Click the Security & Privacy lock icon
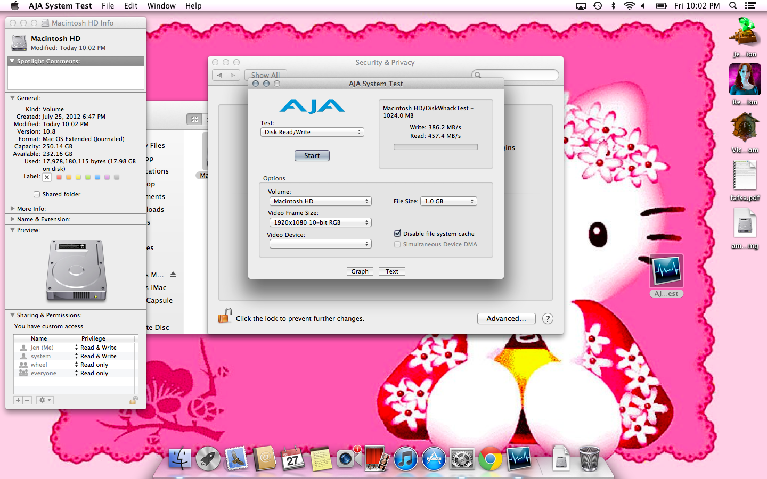The height and width of the screenshot is (479, 767). 225,316
